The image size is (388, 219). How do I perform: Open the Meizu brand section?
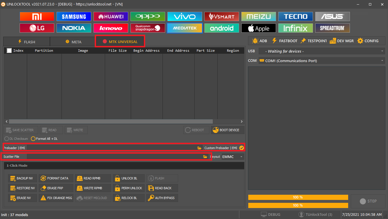point(259,16)
